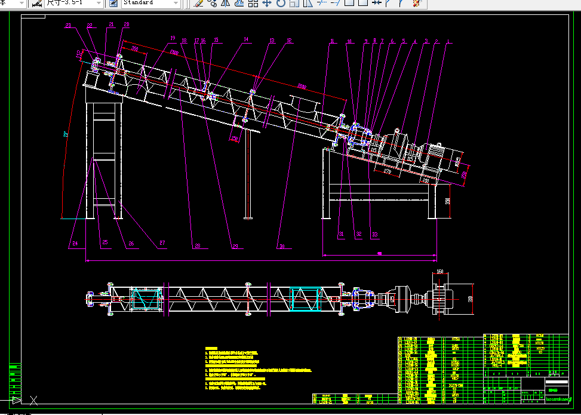
Task: Select part callout number 12
Action: click(289, 41)
